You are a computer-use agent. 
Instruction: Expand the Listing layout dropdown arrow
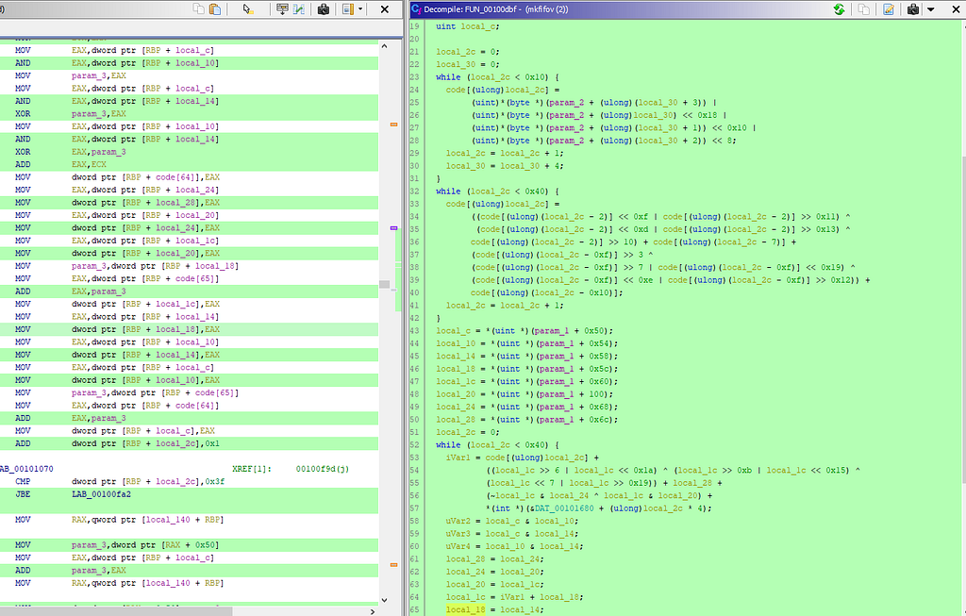(359, 9)
